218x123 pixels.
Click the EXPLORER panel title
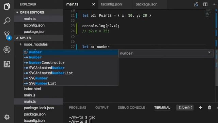click(x=28, y=4)
